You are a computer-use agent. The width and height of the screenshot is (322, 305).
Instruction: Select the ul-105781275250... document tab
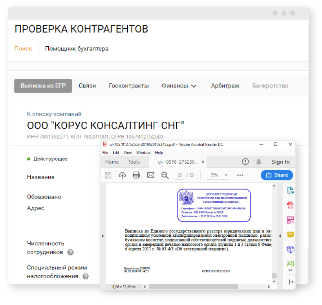pos(177,162)
